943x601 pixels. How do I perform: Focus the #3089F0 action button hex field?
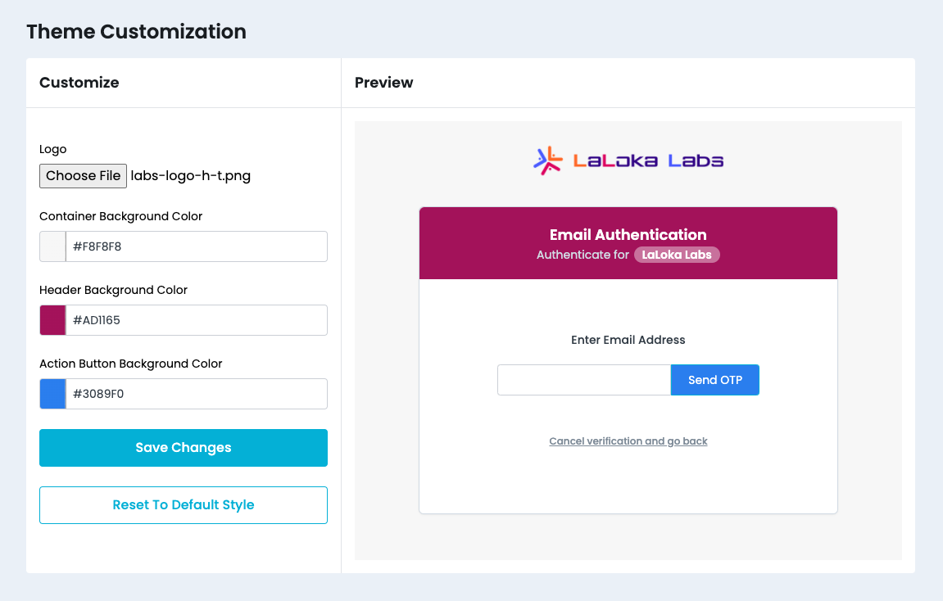point(197,394)
